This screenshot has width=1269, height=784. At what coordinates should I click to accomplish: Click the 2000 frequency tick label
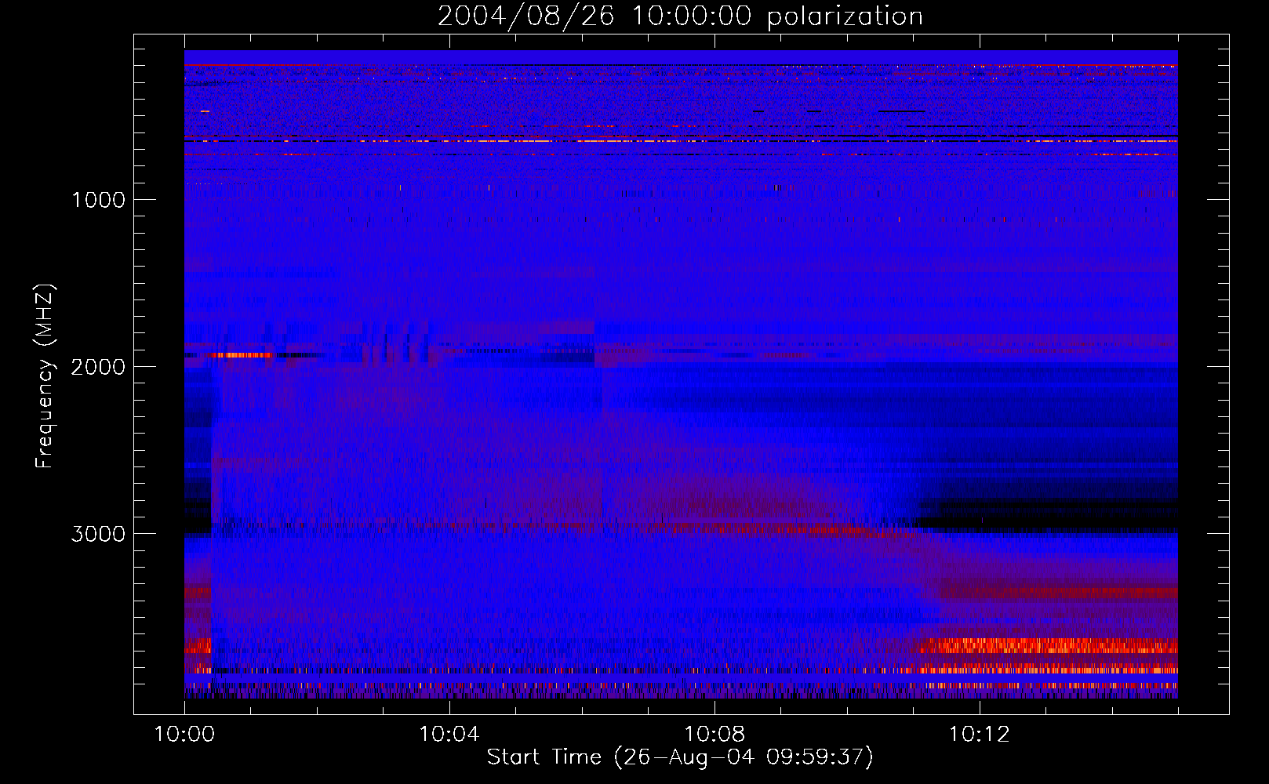(x=98, y=367)
